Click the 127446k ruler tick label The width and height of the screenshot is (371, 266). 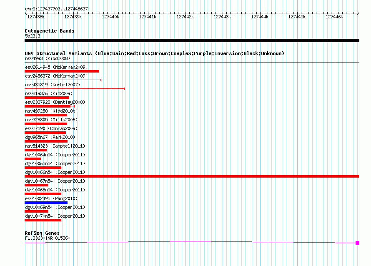pos(334,17)
